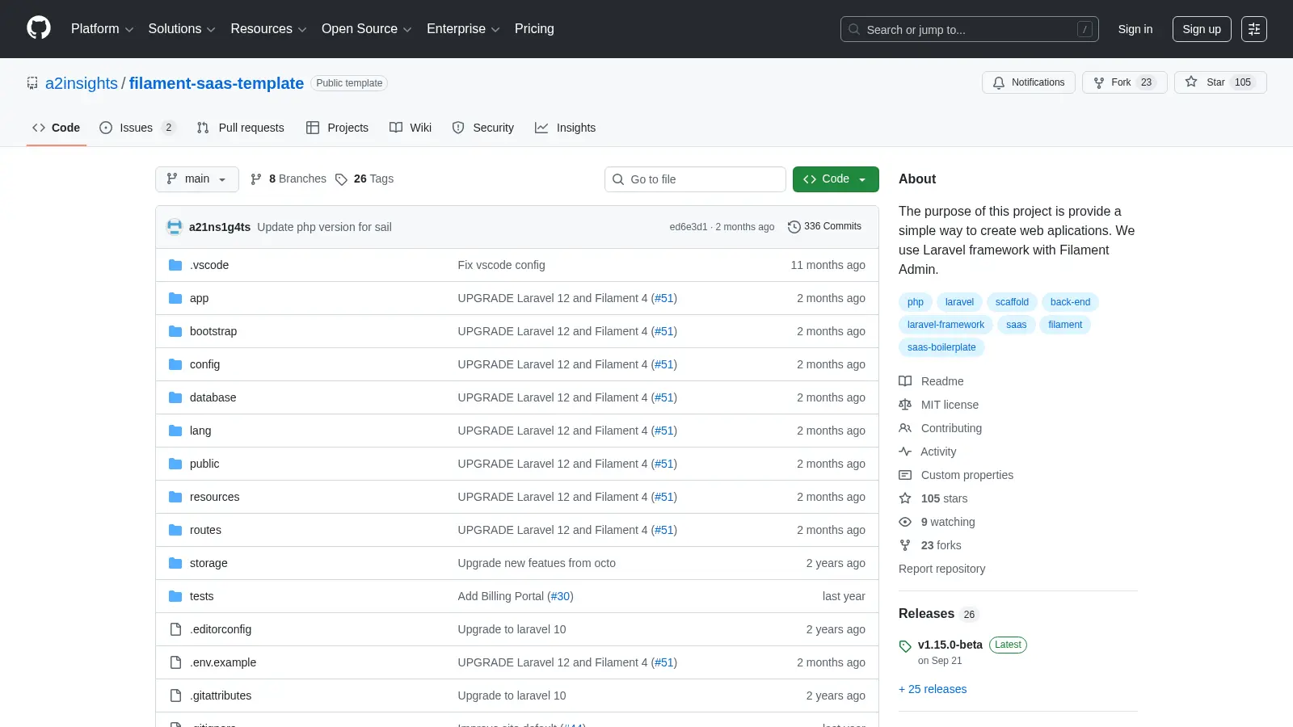This screenshot has height=727, width=1293.
Task: Click the app folder icon
Action: pyautogui.click(x=175, y=298)
